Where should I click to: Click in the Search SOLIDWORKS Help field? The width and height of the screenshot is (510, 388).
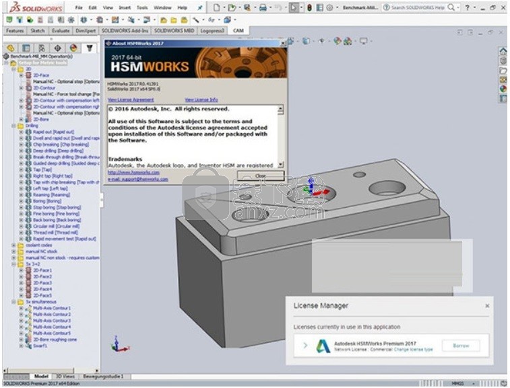pyautogui.click(x=418, y=7)
